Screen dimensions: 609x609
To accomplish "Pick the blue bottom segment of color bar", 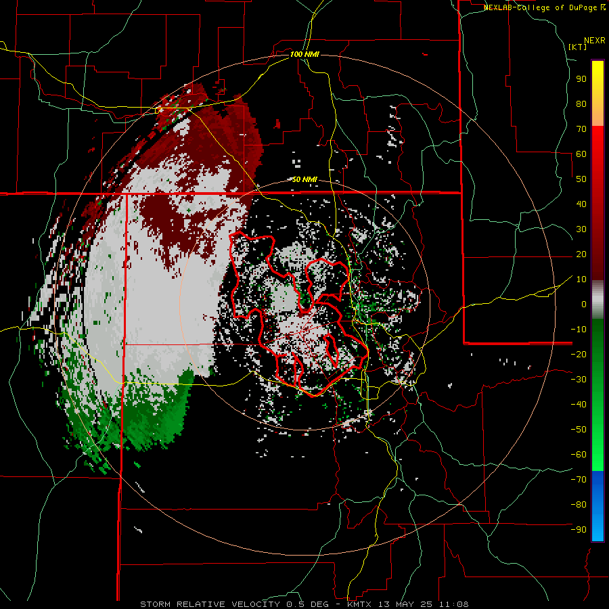I will (x=597, y=505).
